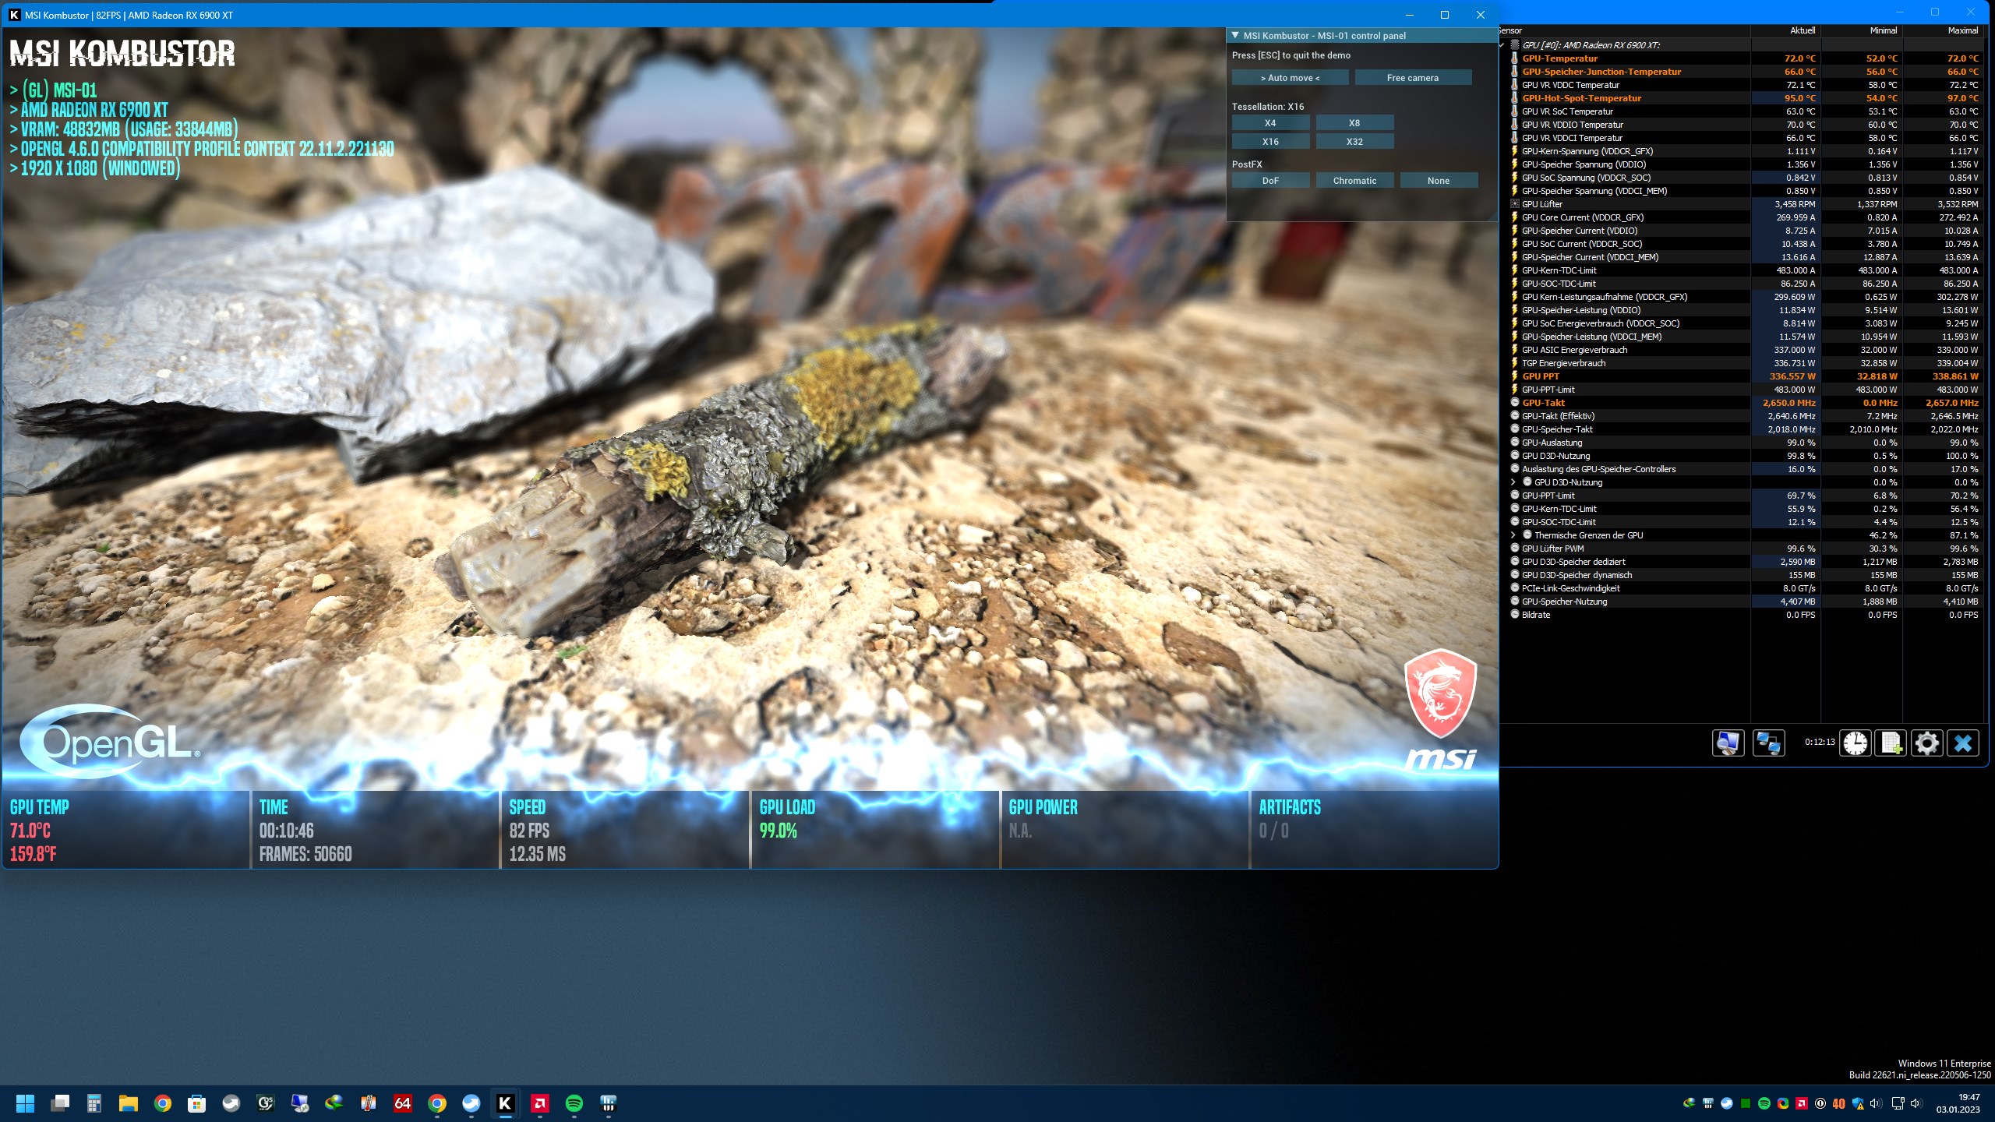Enable Chromatic PostFX effect
1995x1122 pixels.
click(1354, 181)
